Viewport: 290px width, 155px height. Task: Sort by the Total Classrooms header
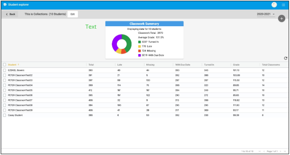tap(271, 65)
